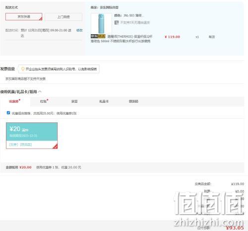The height and width of the screenshot is (231, 248).
Task: Choose the 上门自提 pickup option
Action: tap(63, 17)
